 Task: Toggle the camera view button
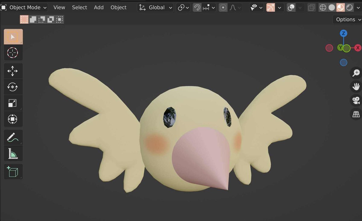(x=356, y=100)
